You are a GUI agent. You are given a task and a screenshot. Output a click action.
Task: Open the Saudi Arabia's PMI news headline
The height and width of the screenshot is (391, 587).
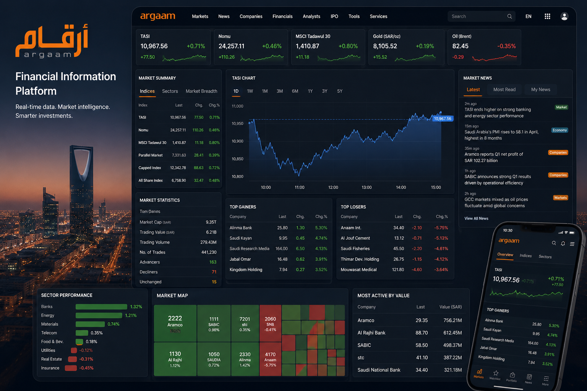[501, 135]
